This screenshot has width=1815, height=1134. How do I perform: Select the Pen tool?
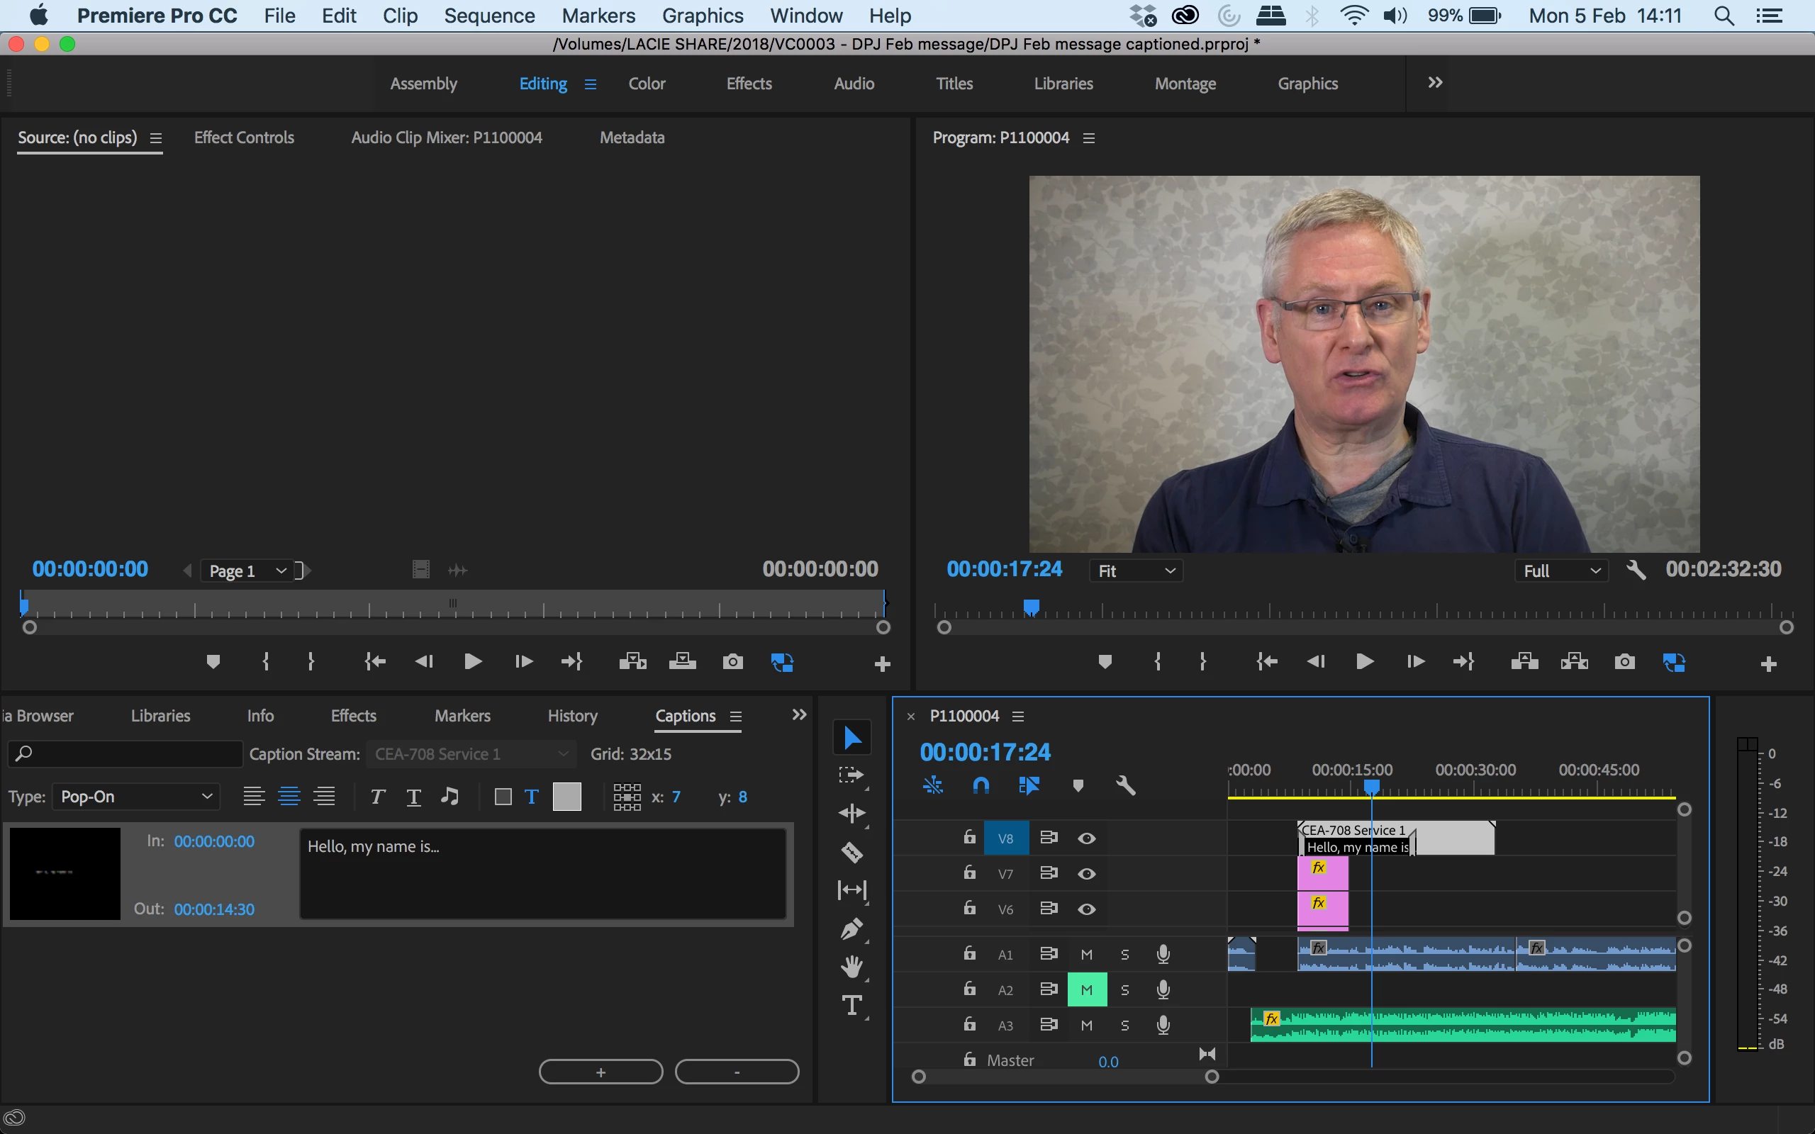point(851,928)
